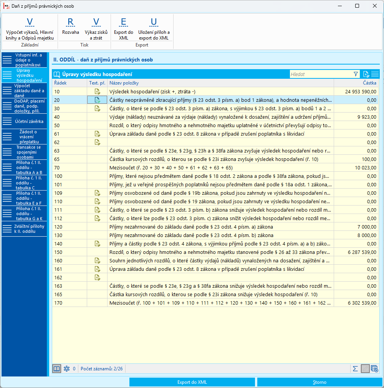The width and height of the screenshot is (384, 388).
Task: Click text attachment icon in row 160
Action: point(97,260)
